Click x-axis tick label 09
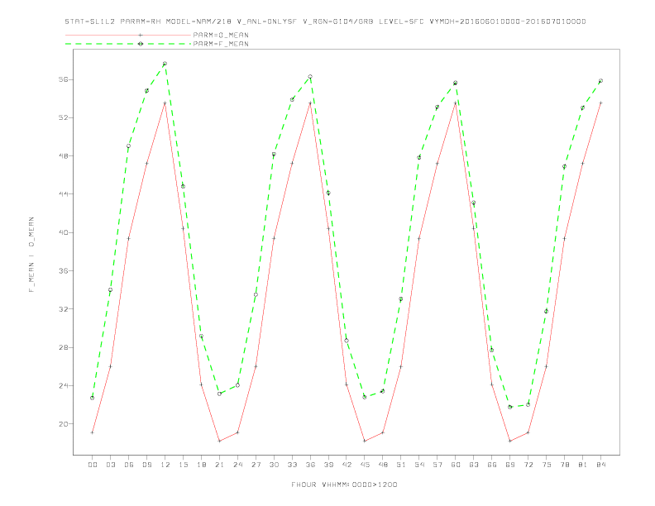 (x=146, y=465)
